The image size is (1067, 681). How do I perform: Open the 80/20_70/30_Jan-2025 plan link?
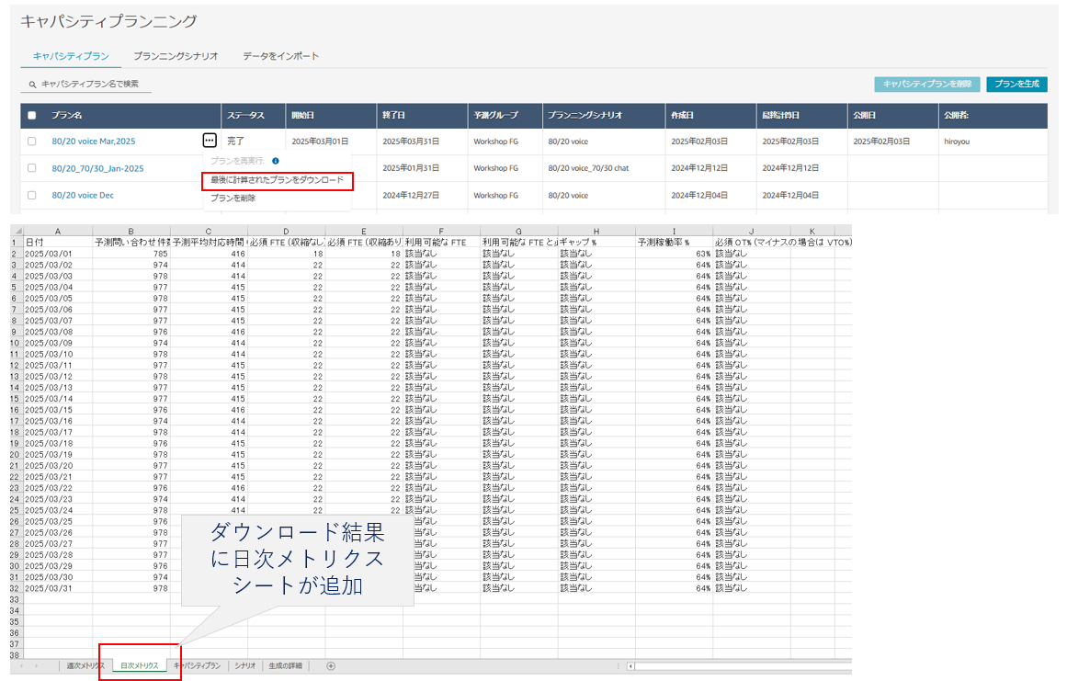pyautogui.click(x=97, y=168)
